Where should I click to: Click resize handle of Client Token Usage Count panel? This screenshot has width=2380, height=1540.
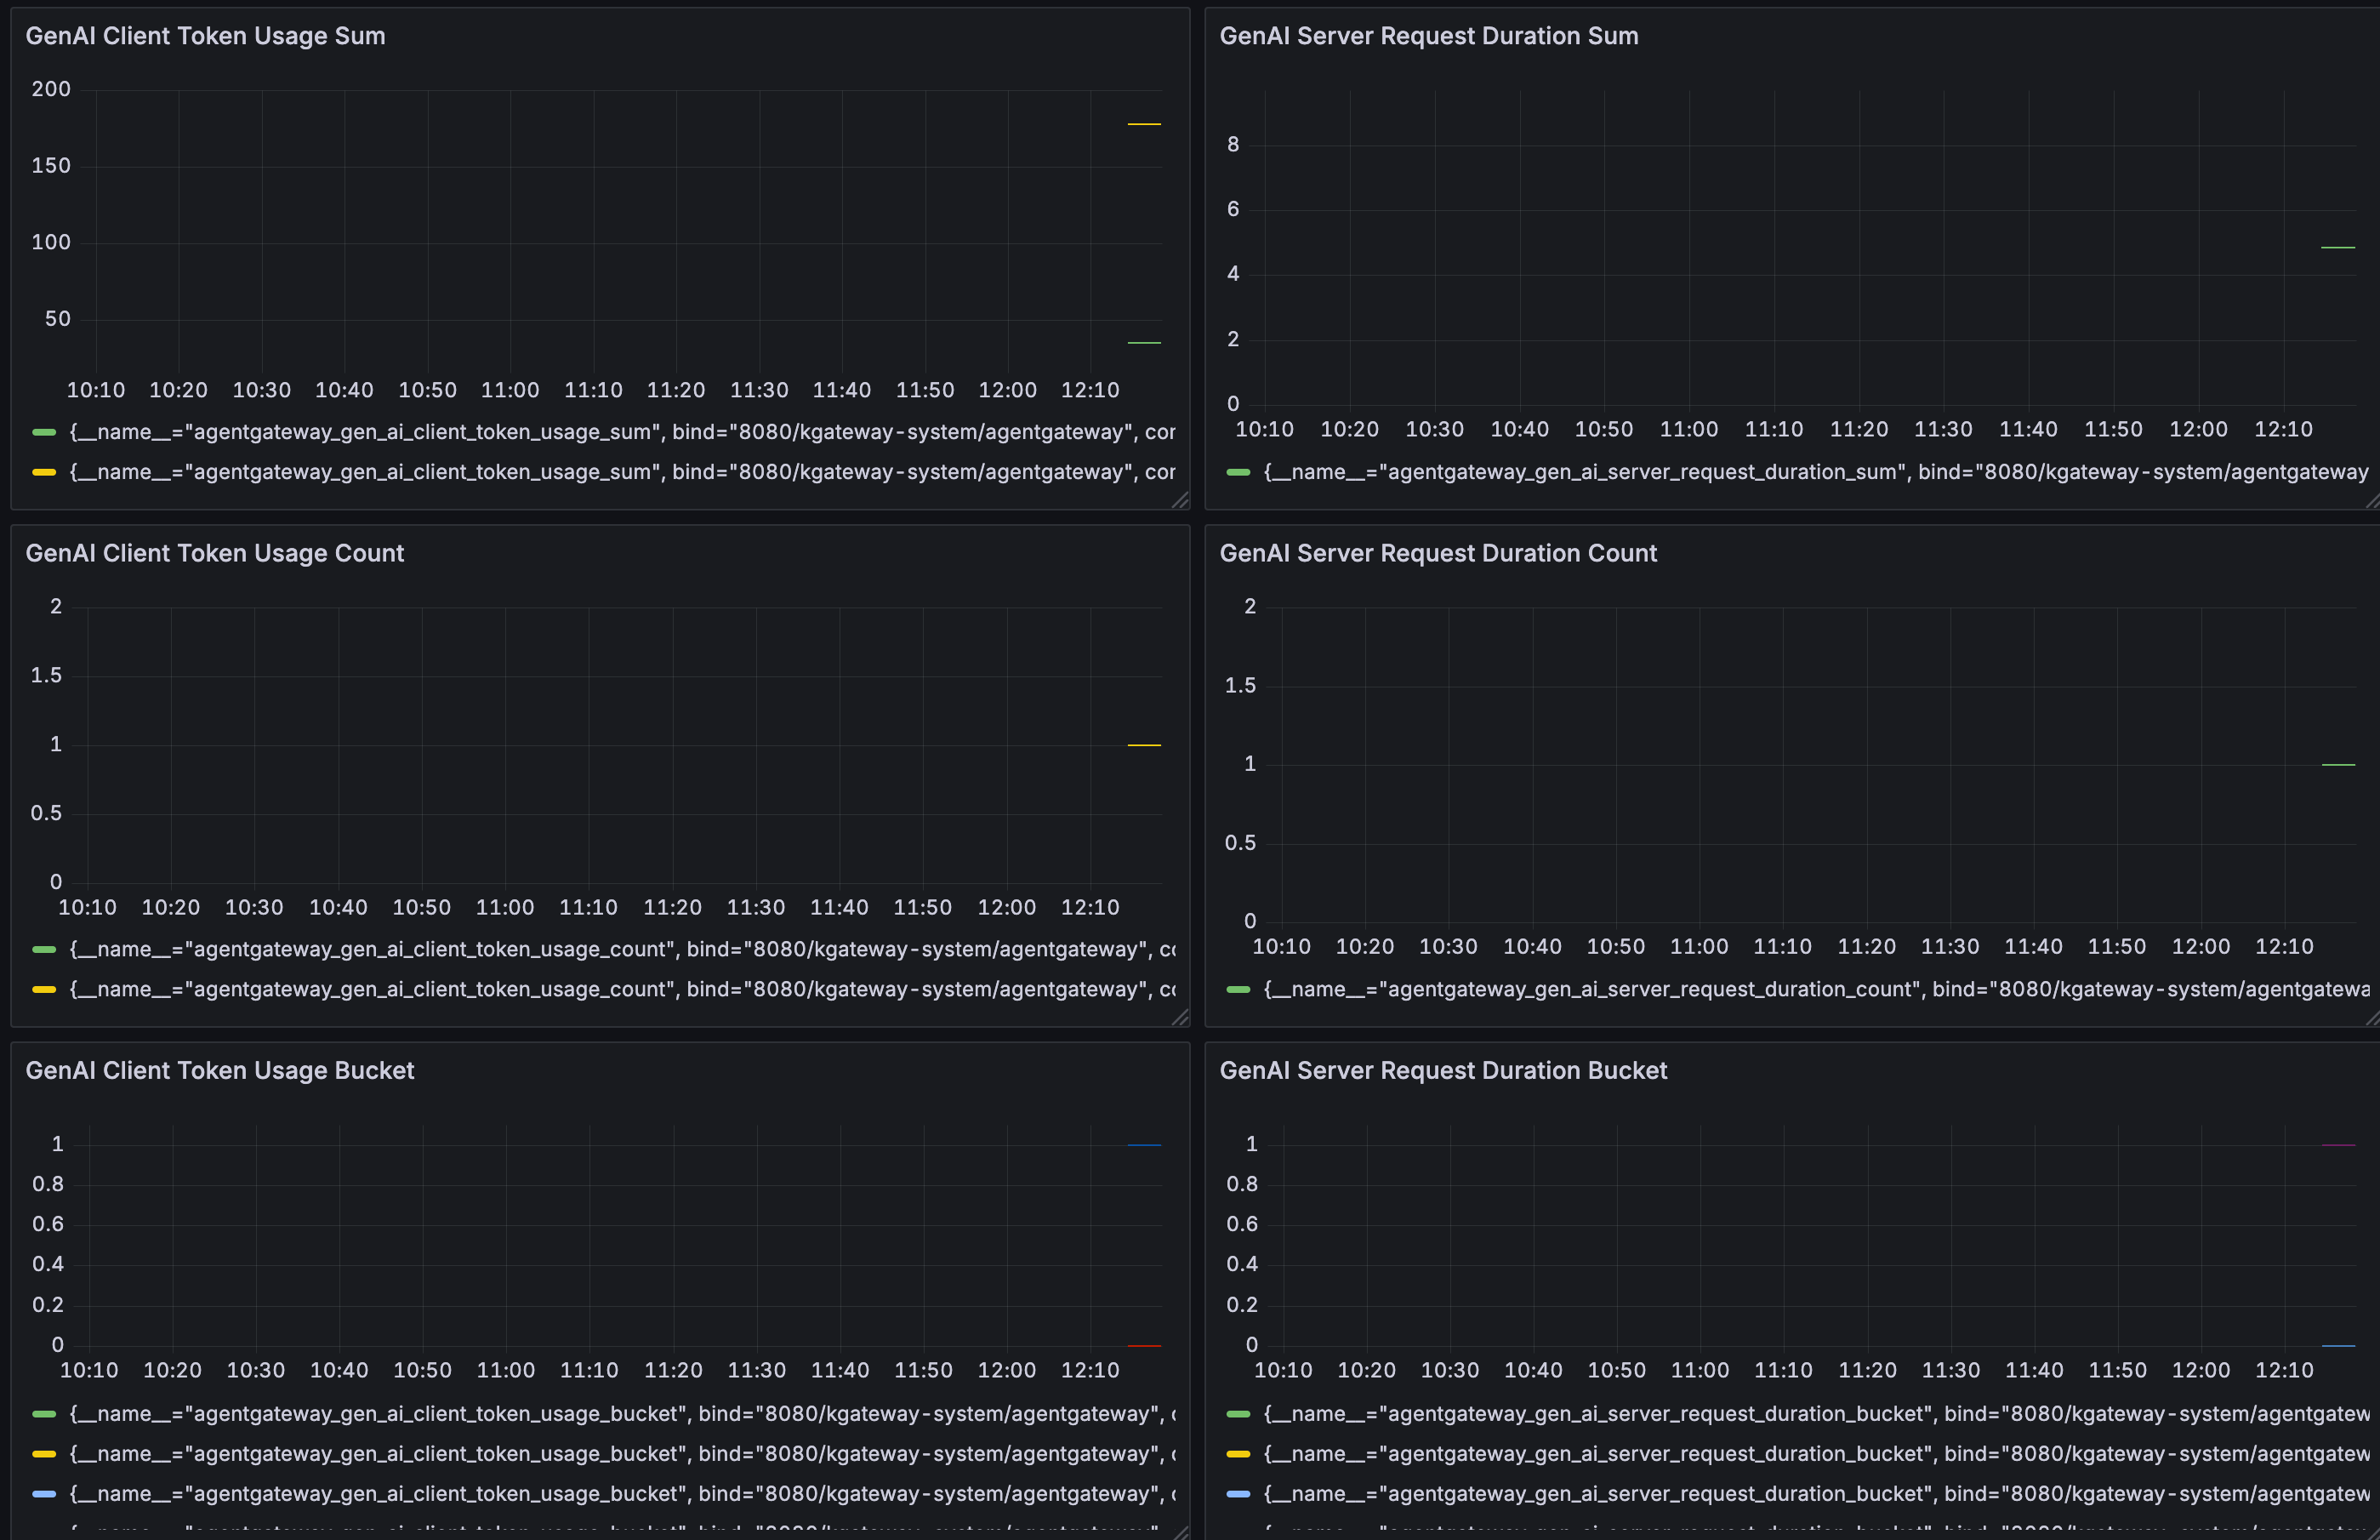1181,1017
